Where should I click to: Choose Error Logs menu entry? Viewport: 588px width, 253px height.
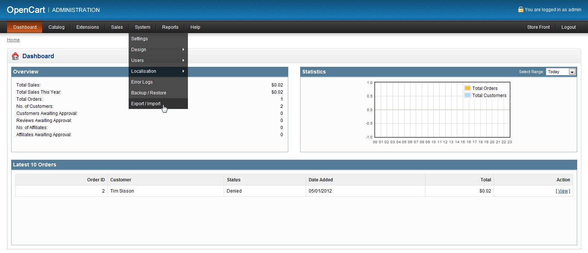click(x=142, y=82)
